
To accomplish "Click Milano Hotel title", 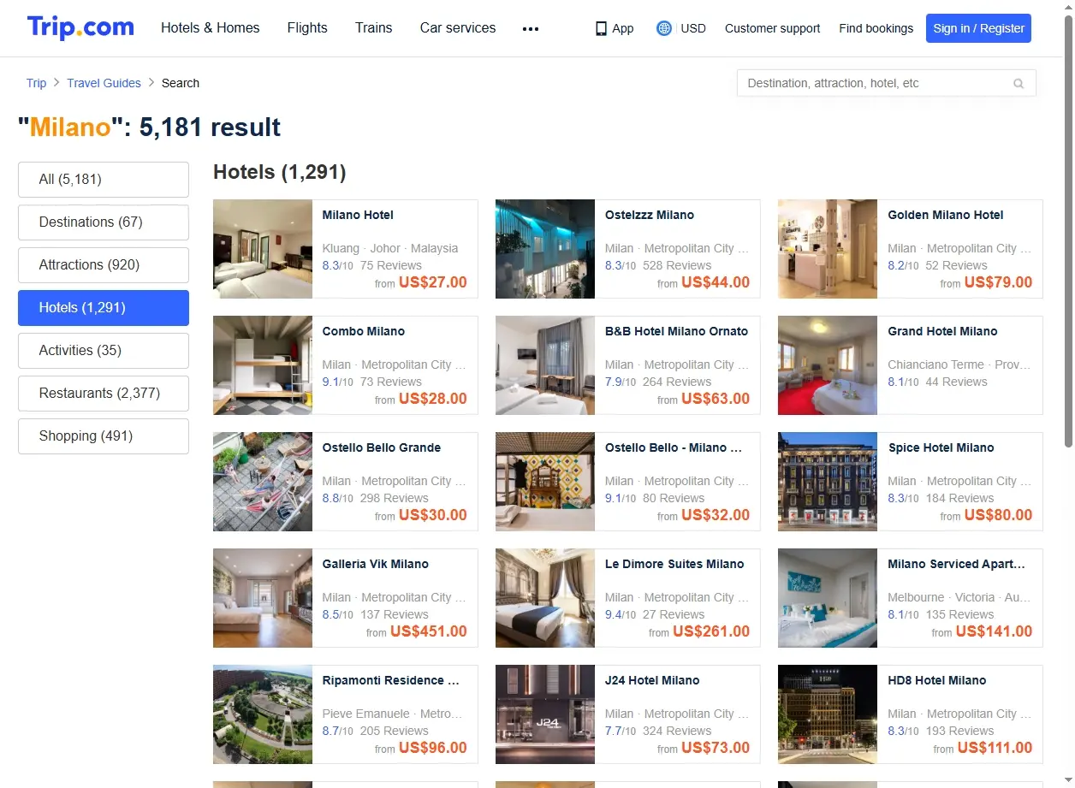I will point(358,215).
